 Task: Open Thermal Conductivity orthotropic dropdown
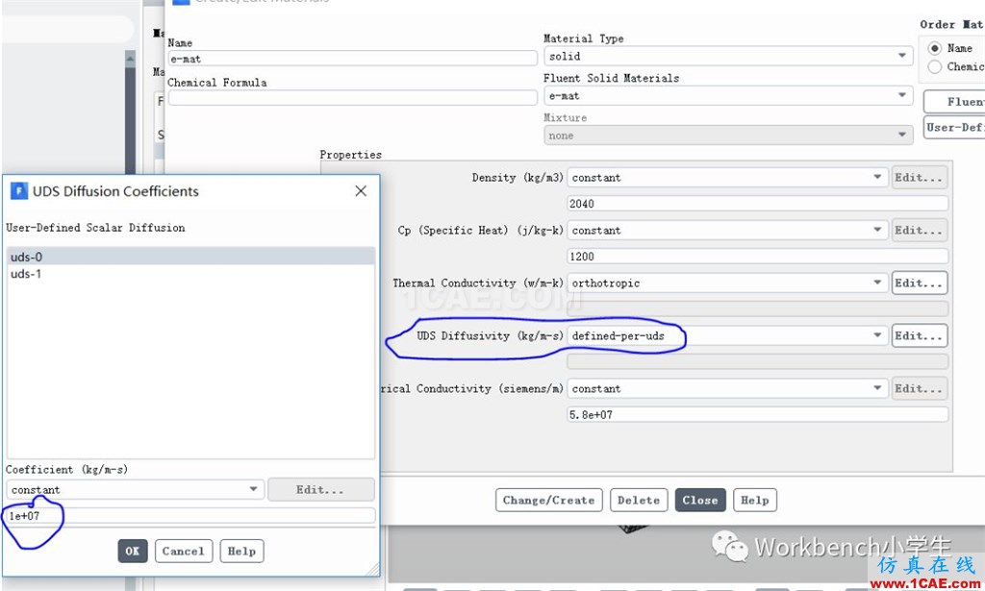pyautogui.click(x=727, y=283)
